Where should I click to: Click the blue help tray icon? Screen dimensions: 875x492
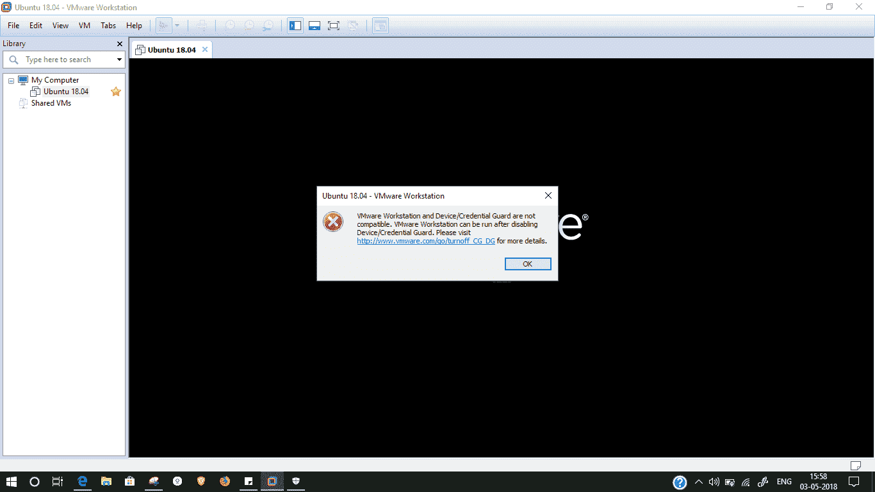(680, 482)
